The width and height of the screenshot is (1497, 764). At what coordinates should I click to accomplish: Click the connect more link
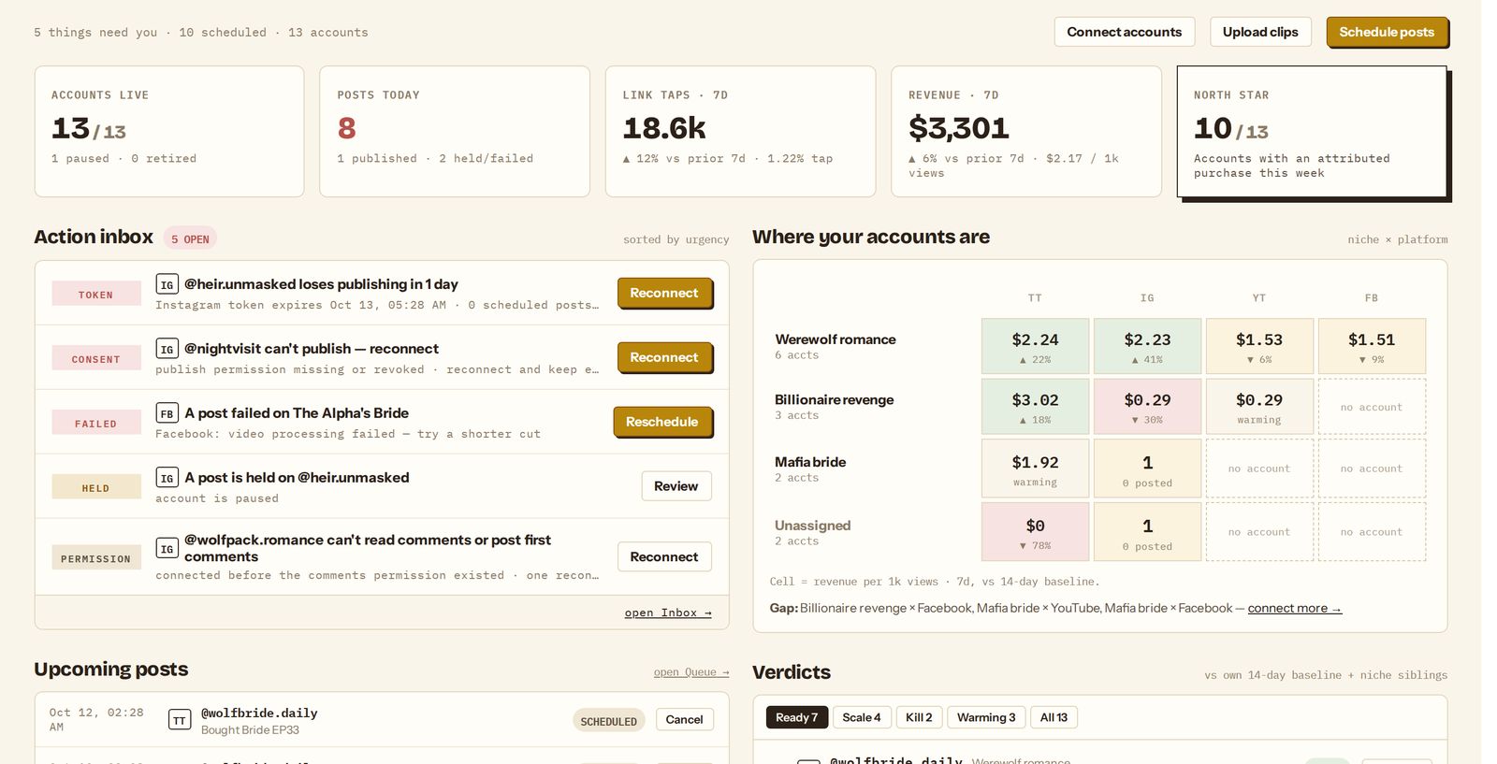point(1294,608)
